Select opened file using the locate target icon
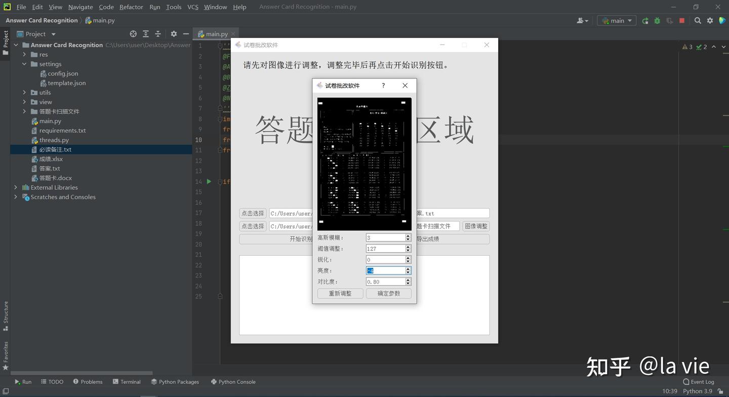This screenshot has height=397, width=729. tap(133, 33)
